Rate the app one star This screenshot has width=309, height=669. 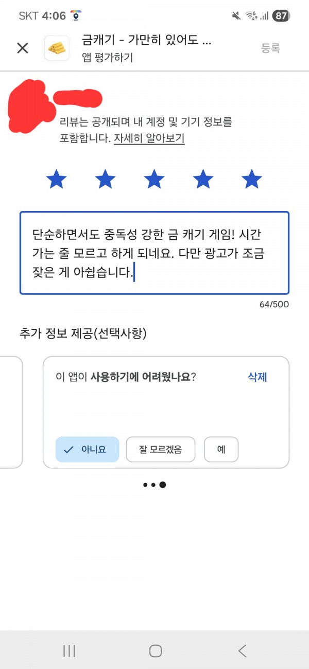pyautogui.click(x=56, y=180)
